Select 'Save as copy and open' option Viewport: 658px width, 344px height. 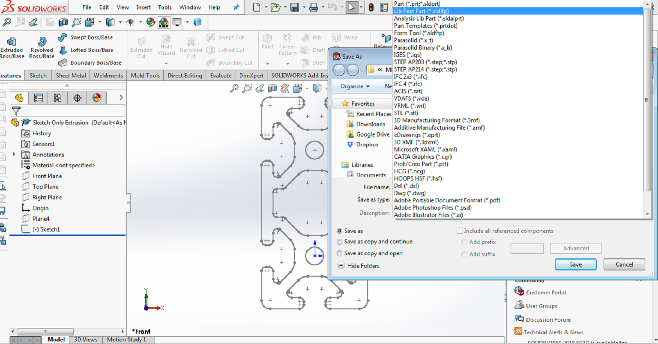point(340,253)
